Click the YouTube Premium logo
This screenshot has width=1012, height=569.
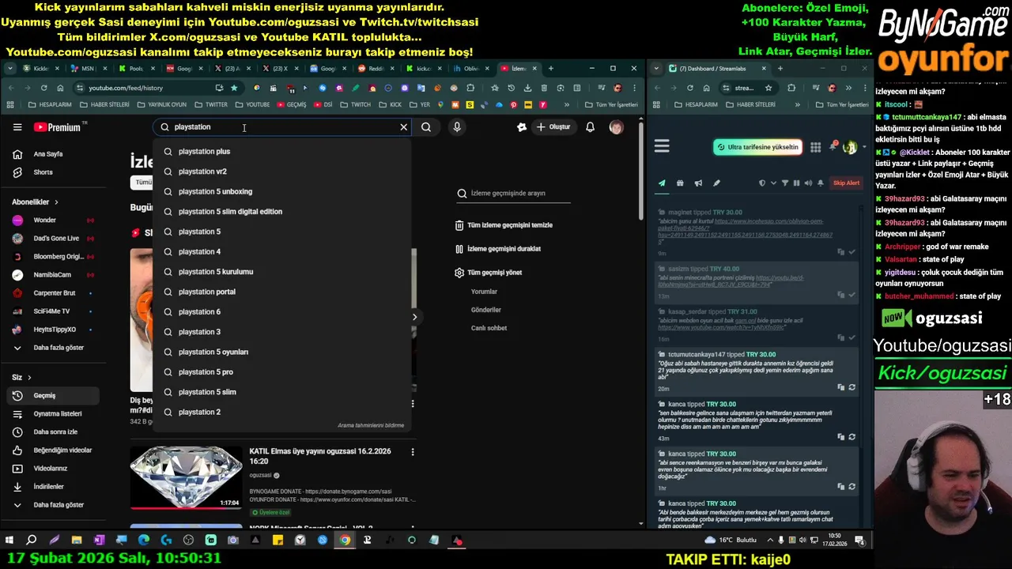(x=57, y=127)
